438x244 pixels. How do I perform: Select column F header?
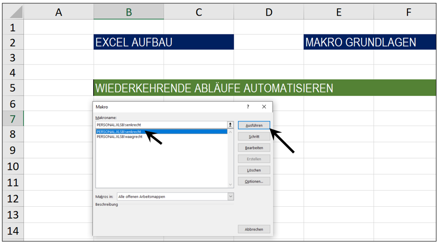(x=405, y=12)
